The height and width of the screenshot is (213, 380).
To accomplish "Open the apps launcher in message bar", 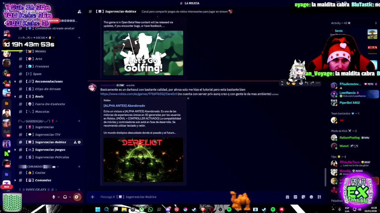I will (x=319, y=197).
